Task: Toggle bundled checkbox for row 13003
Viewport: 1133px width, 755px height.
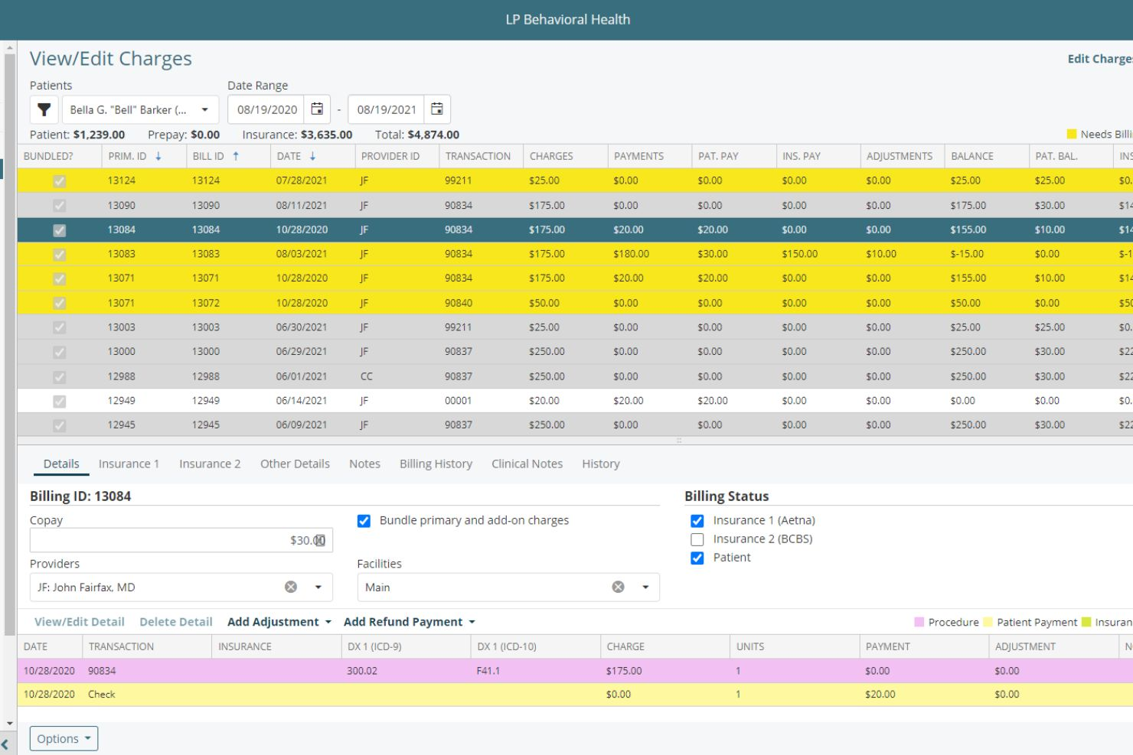Action: pyautogui.click(x=59, y=327)
